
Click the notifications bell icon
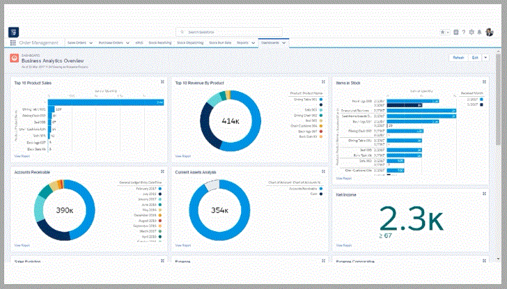point(479,32)
